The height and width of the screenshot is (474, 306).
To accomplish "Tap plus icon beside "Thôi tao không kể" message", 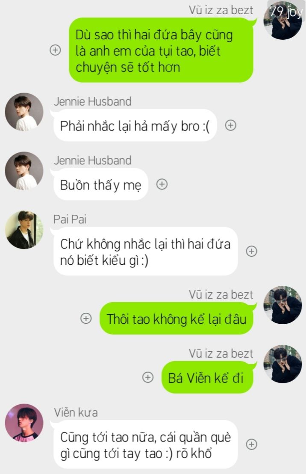I will click(86, 318).
